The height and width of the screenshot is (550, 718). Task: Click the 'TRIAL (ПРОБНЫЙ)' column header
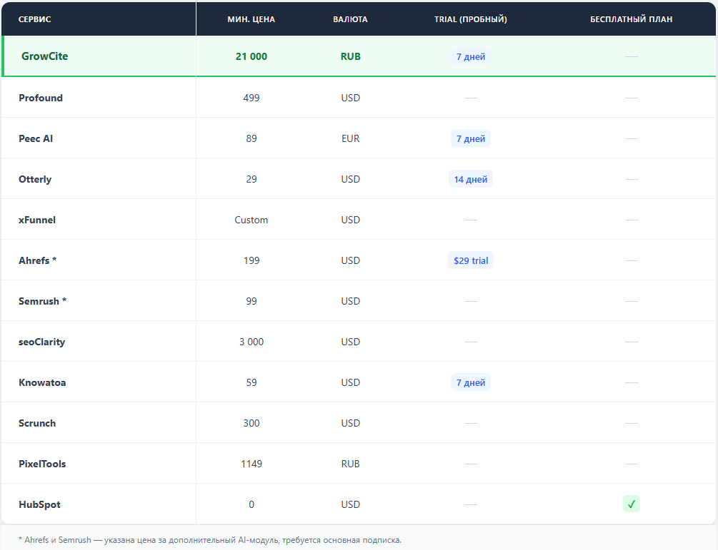(x=471, y=19)
